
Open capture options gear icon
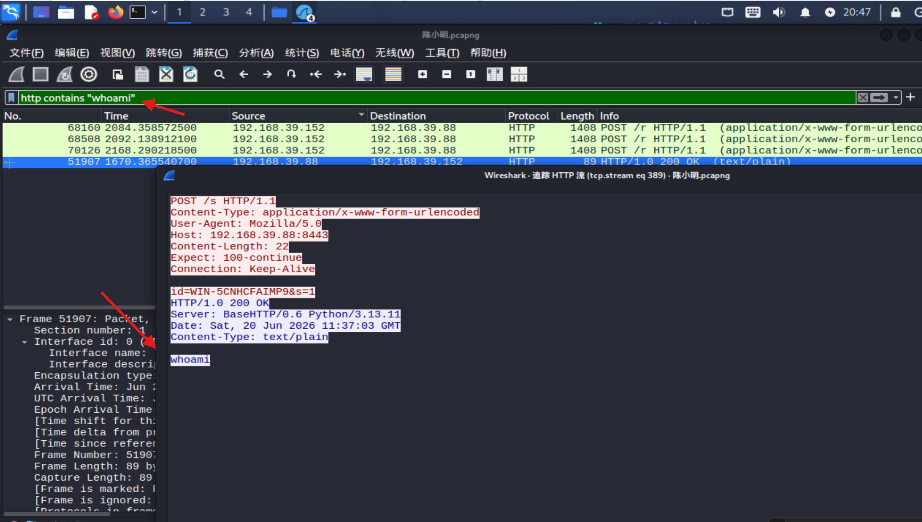click(x=89, y=74)
